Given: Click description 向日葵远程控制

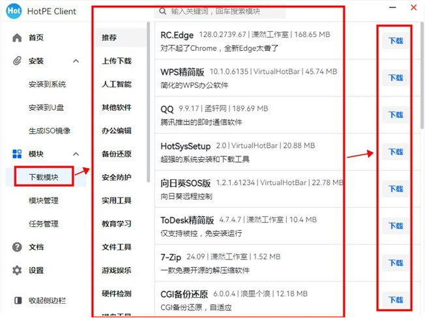Looking at the screenshot, I should 186,196.
